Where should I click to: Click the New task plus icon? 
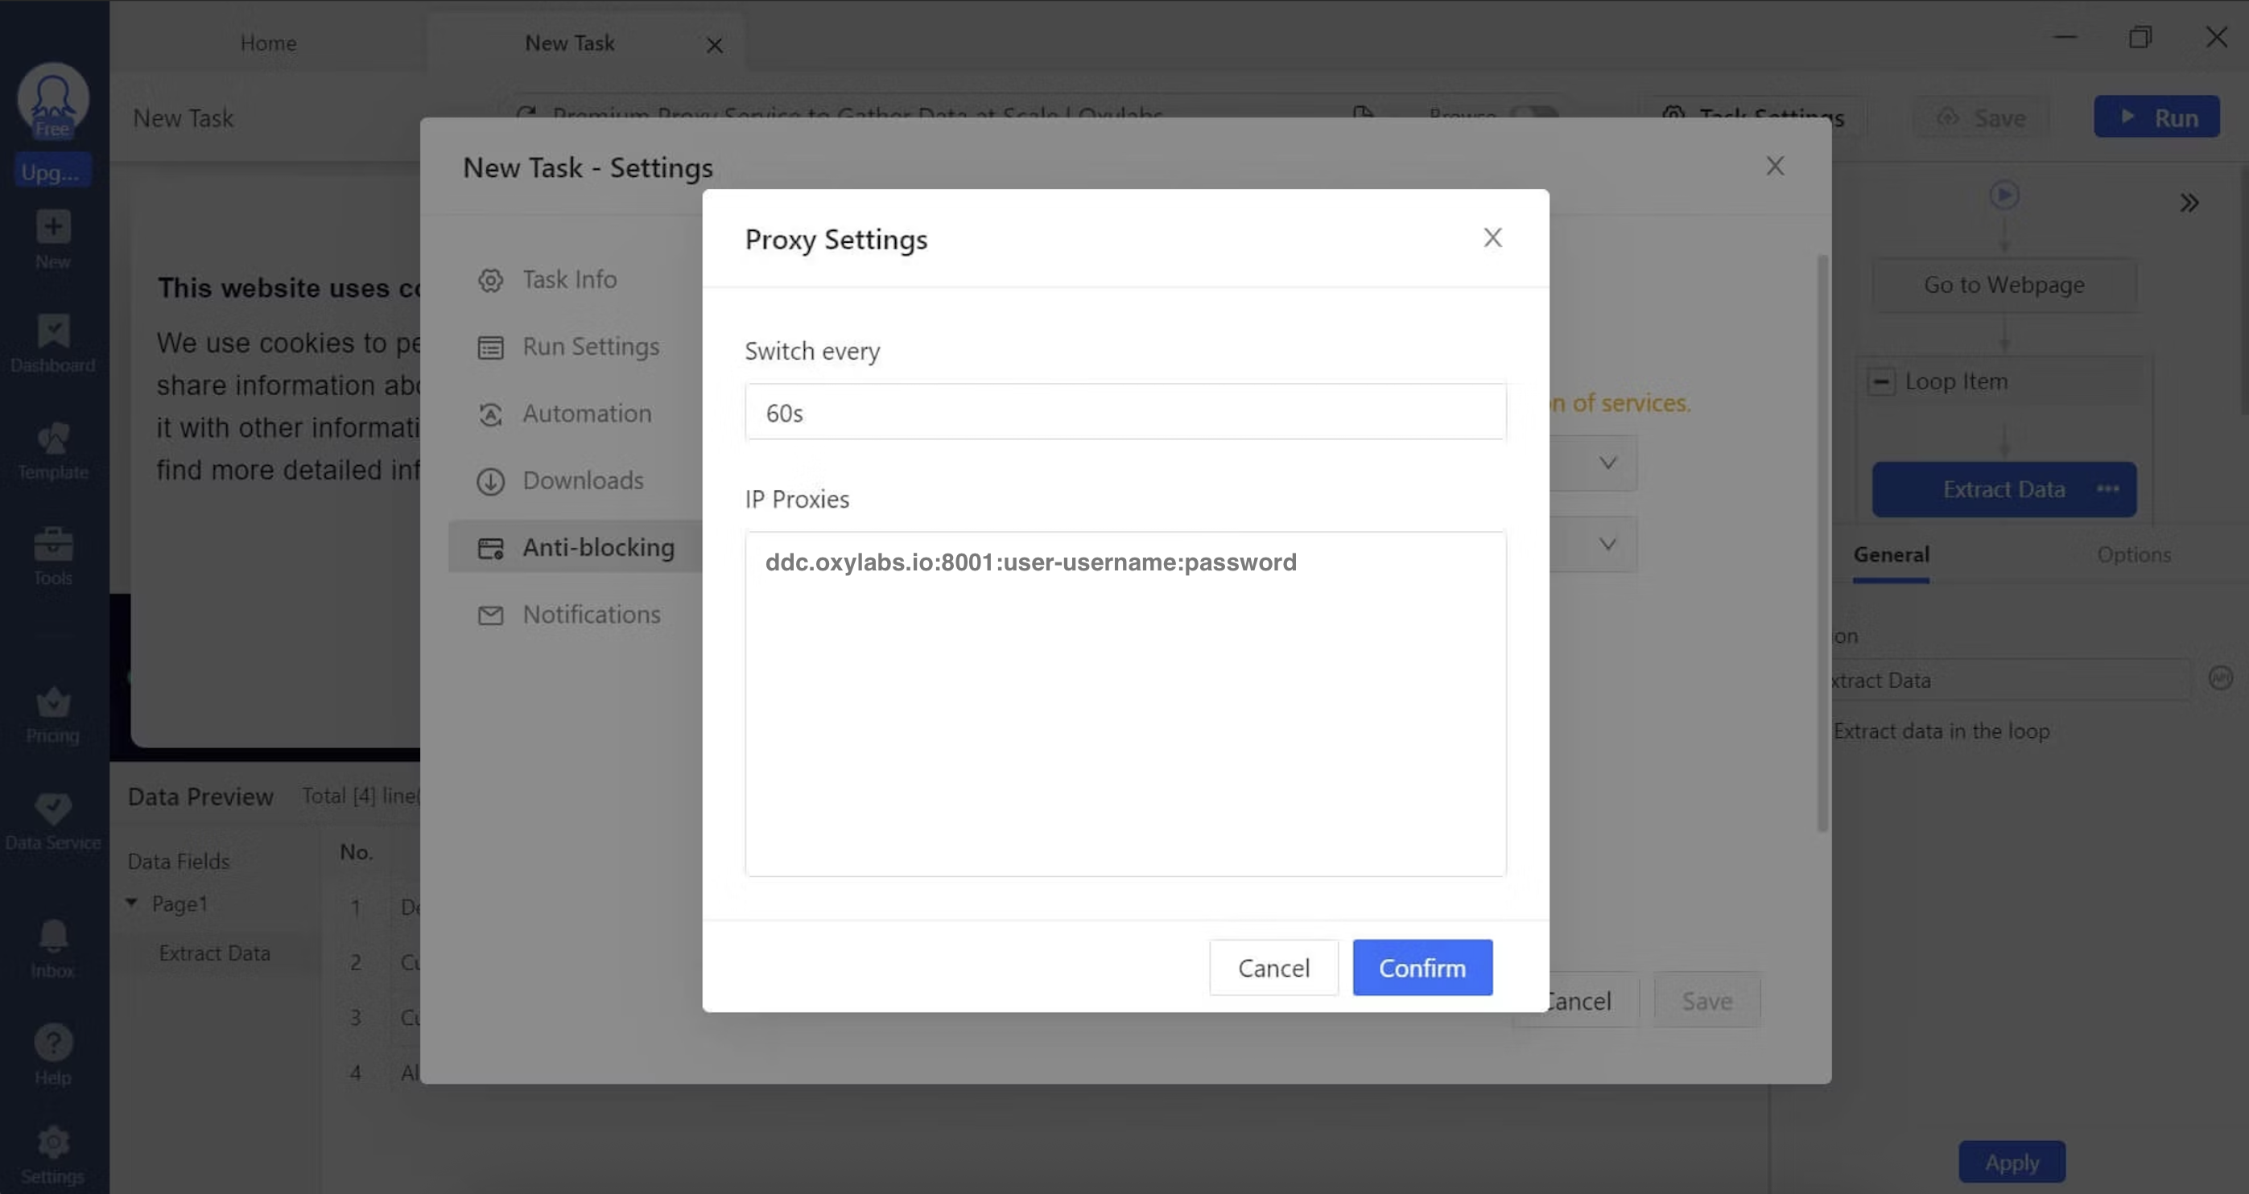click(x=53, y=228)
